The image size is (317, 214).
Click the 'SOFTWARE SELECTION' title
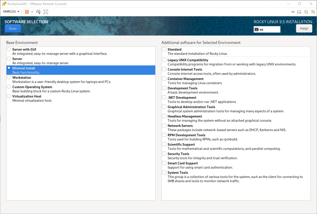click(26, 22)
